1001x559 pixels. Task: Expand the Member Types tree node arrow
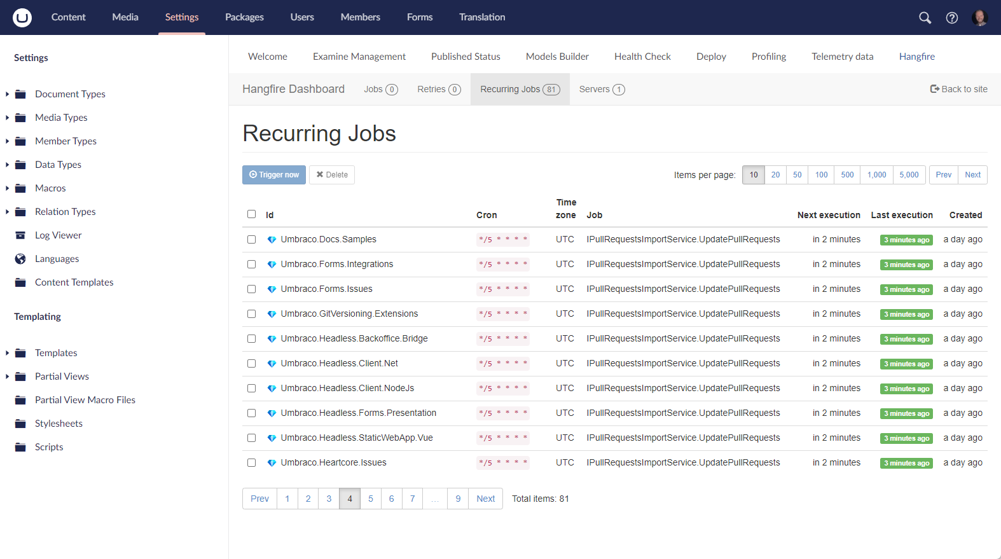(x=7, y=141)
